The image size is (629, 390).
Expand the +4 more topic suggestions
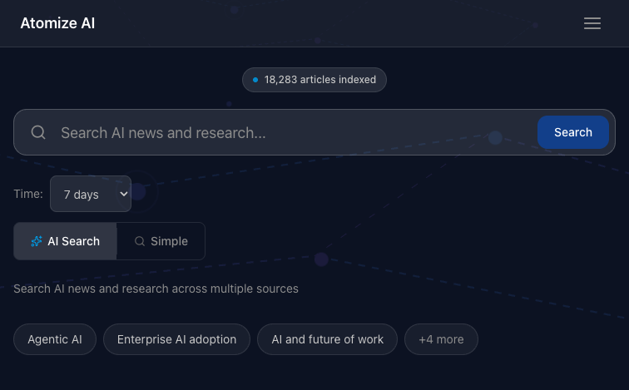[441, 339]
